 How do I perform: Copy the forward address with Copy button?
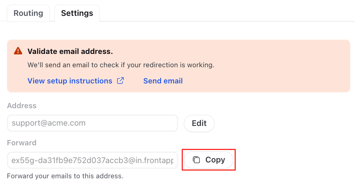209,160
